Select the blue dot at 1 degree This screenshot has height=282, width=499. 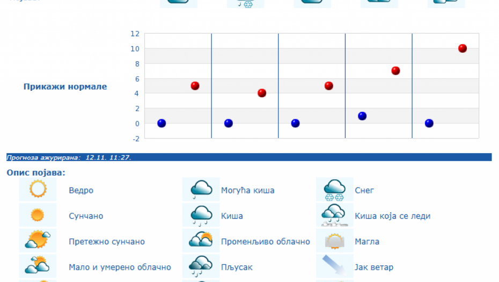[x=362, y=116]
